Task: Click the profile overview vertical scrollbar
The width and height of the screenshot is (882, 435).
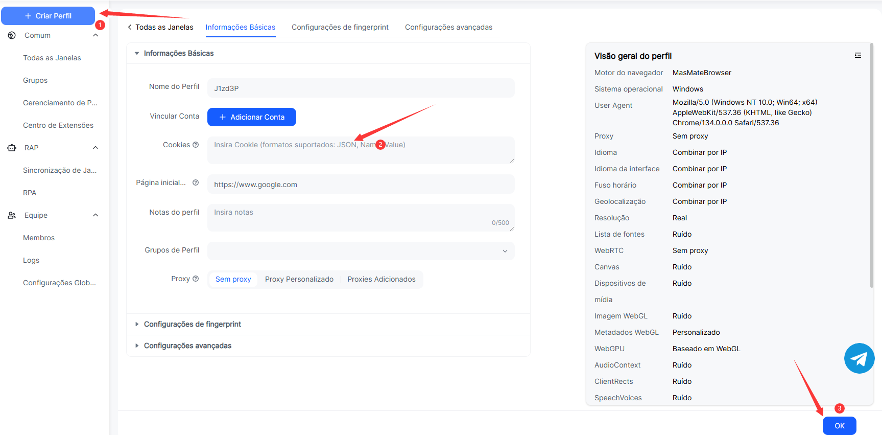Action: [871, 164]
